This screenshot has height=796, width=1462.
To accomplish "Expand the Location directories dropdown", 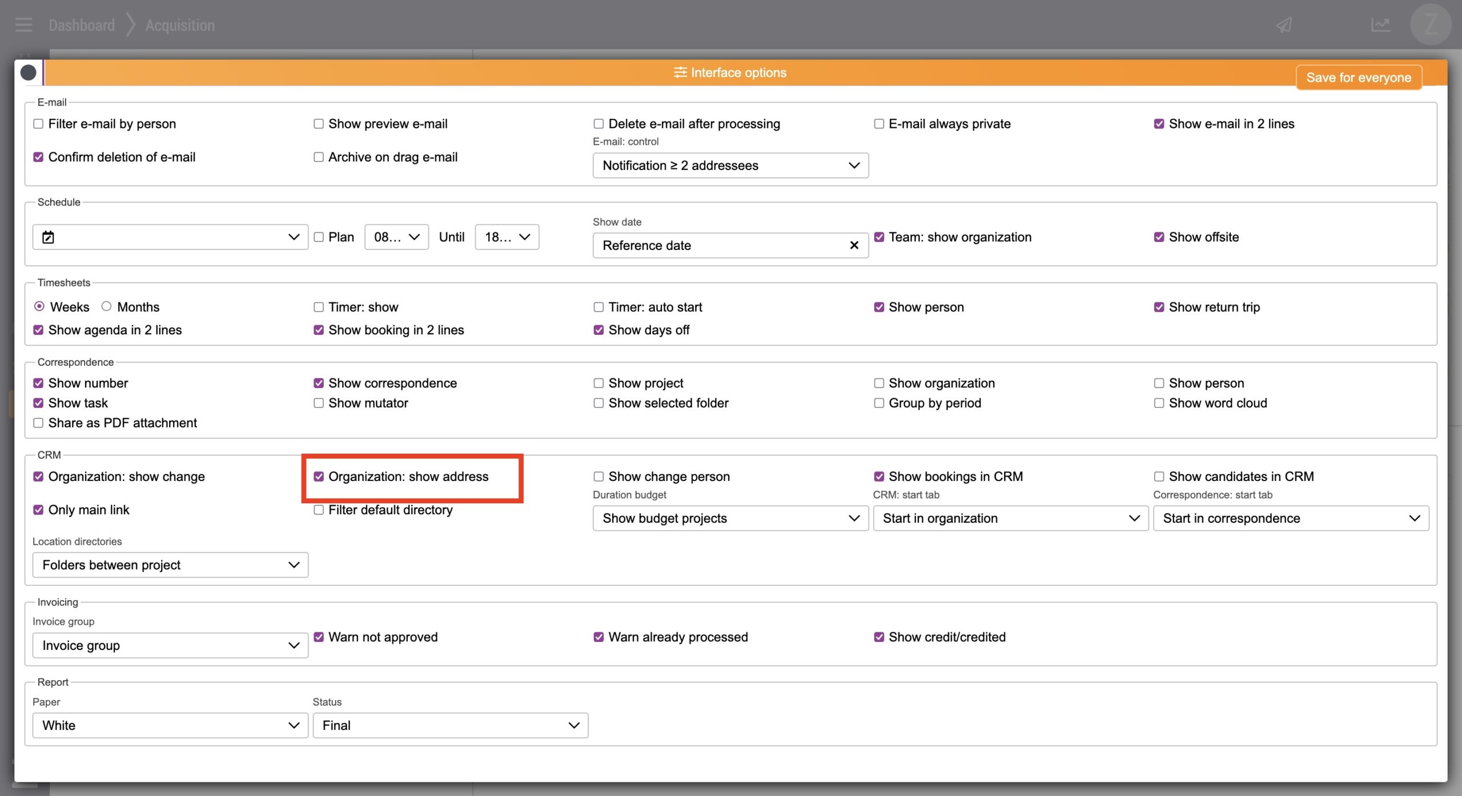I will click(170, 565).
